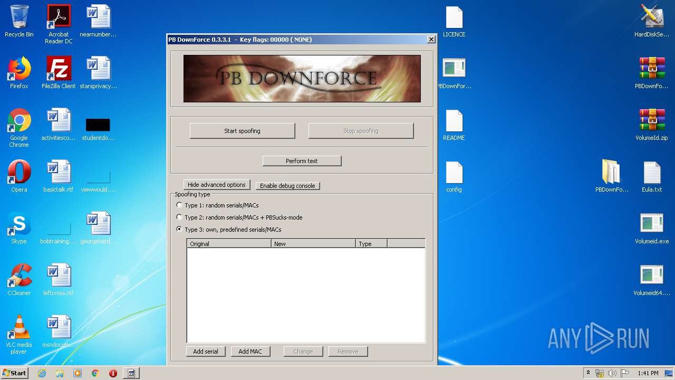Sort by the Type column header
The height and width of the screenshot is (380, 675).
371,244
